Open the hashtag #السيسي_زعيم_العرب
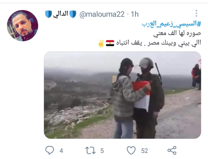208x159 pixels. [171, 24]
